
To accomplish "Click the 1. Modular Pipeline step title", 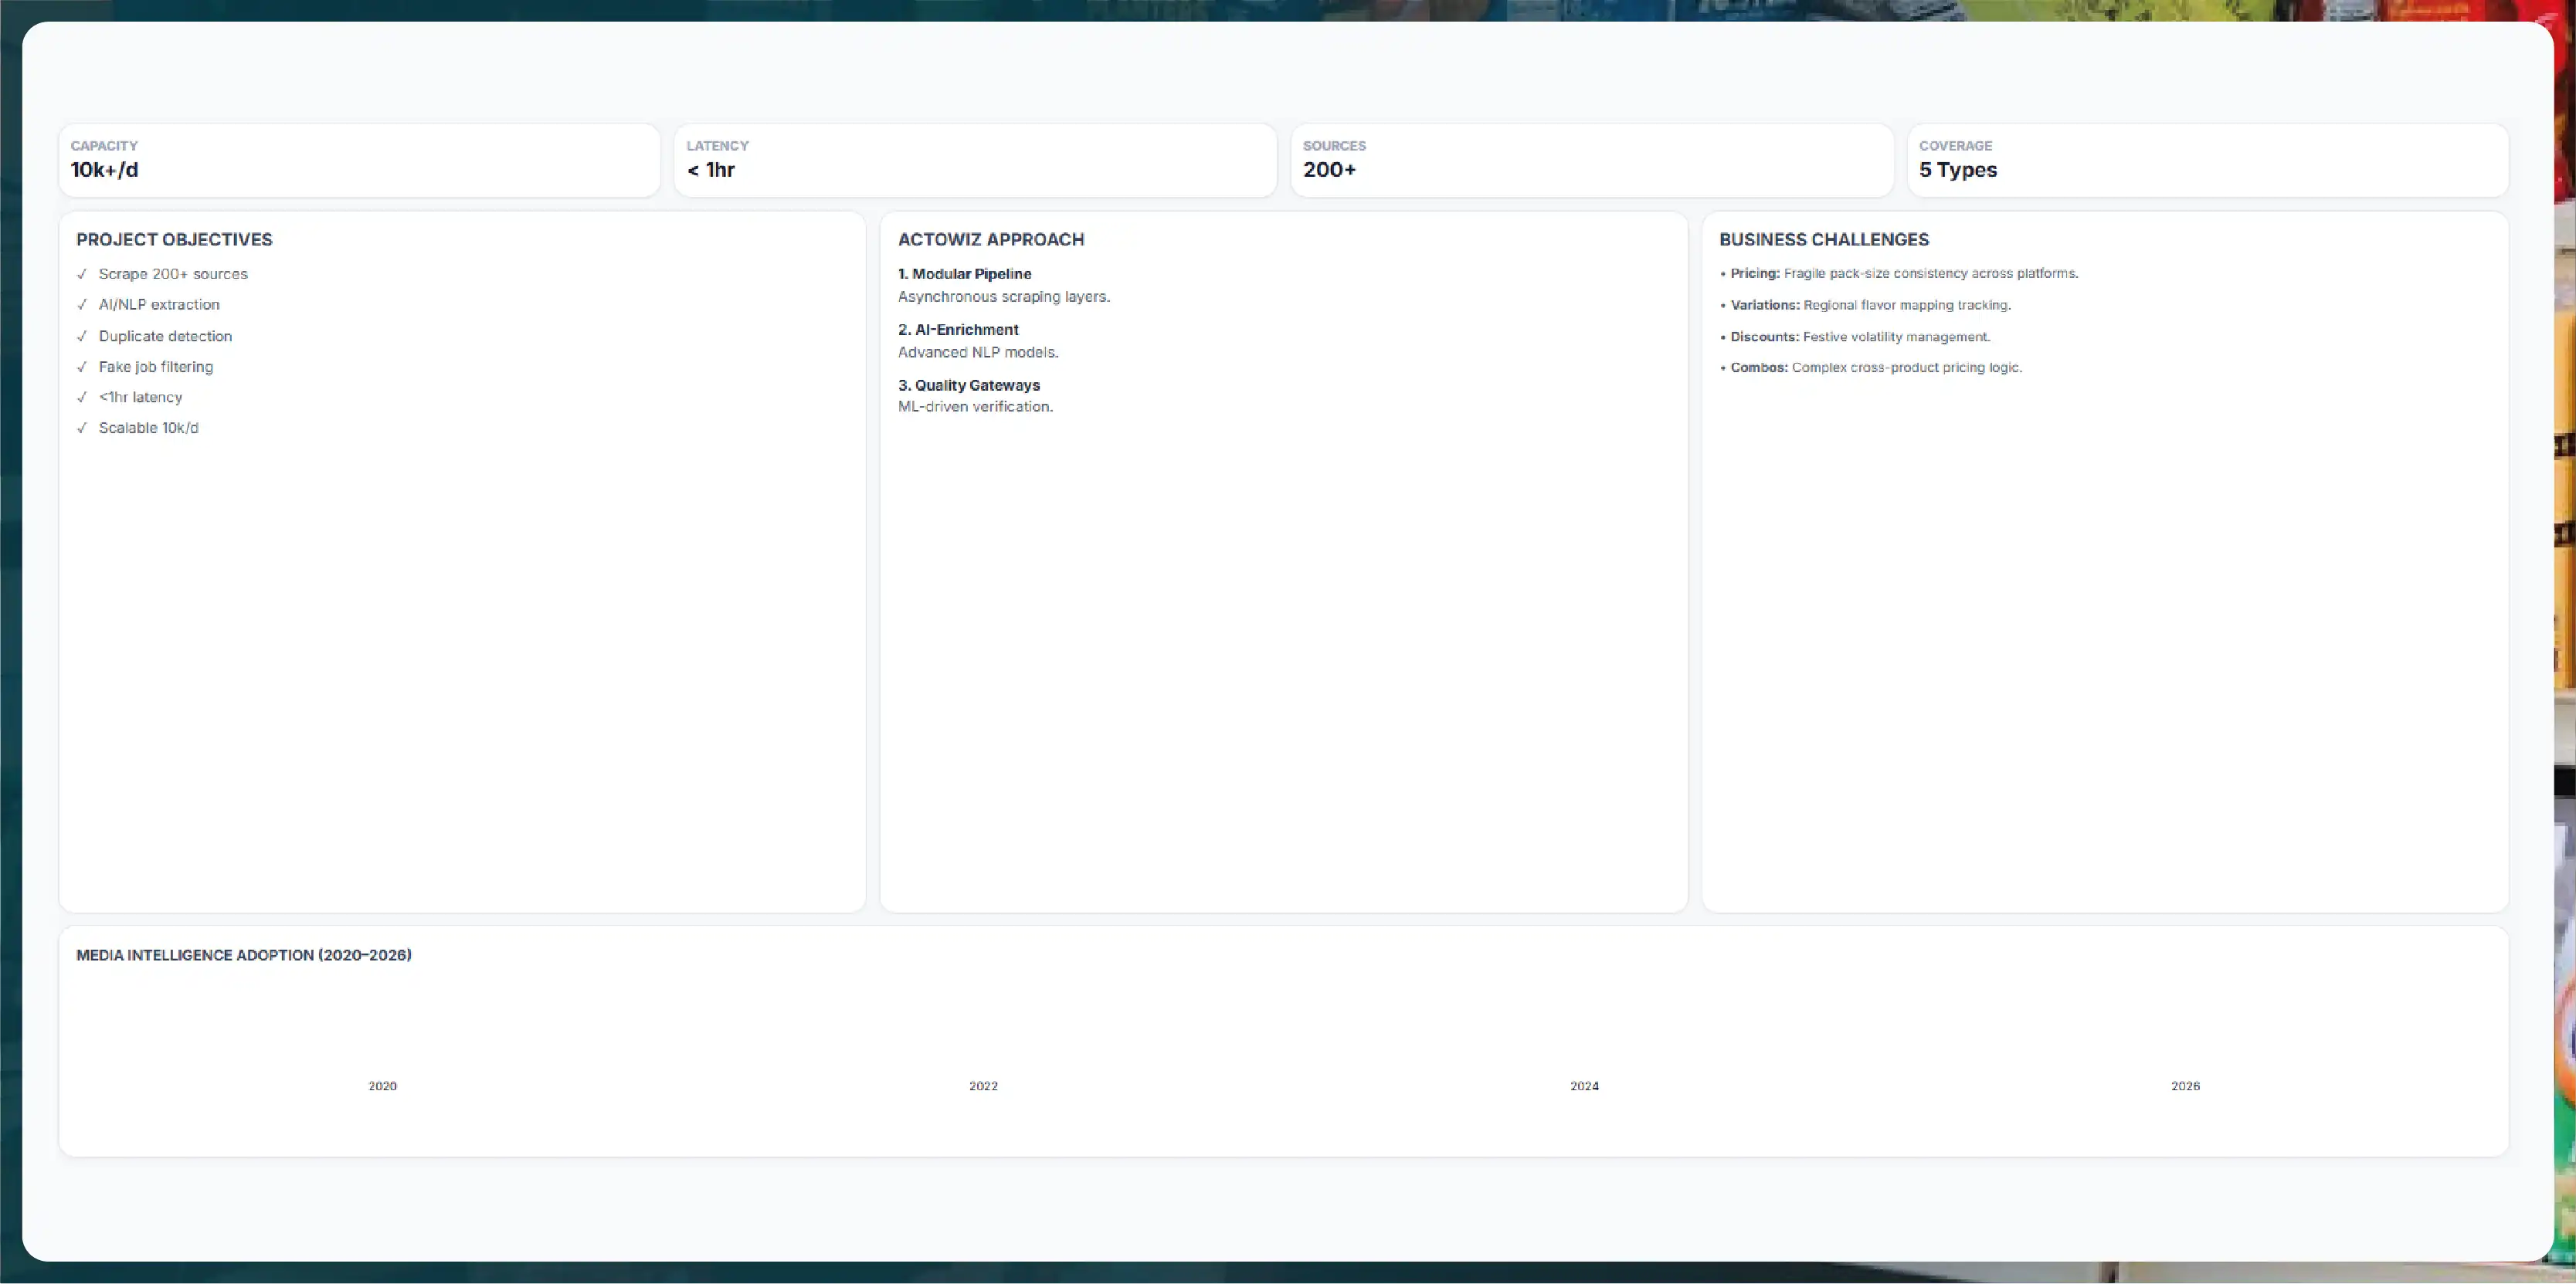I will pyautogui.click(x=964, y=274).
